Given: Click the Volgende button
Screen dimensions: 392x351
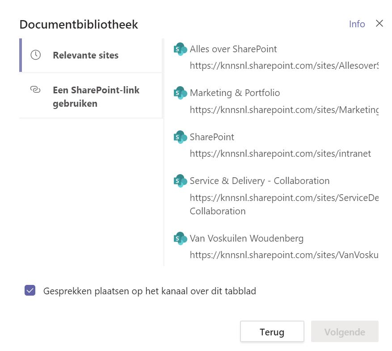Looking at the screenshot, I should pos(345,331).
